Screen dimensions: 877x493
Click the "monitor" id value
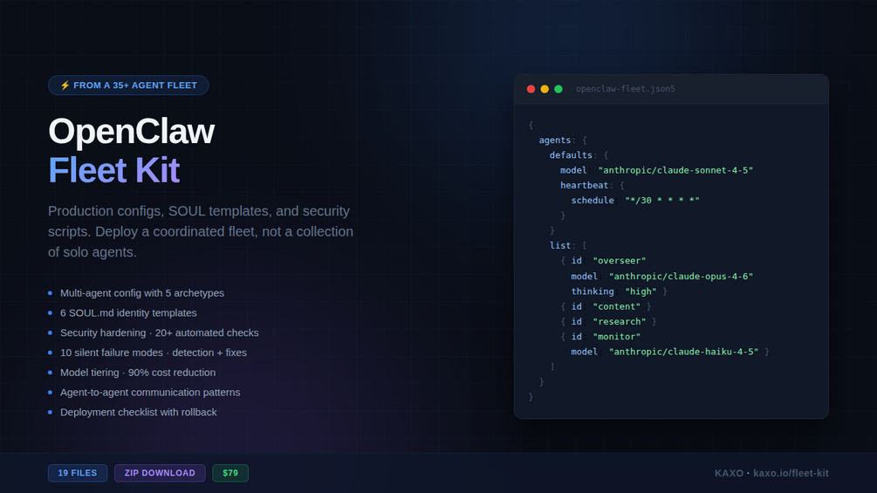coord(616,337)
